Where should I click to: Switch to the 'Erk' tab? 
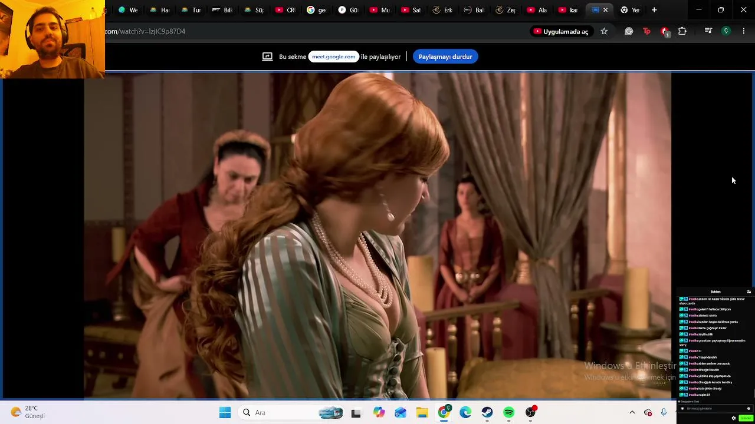(442, 10)
